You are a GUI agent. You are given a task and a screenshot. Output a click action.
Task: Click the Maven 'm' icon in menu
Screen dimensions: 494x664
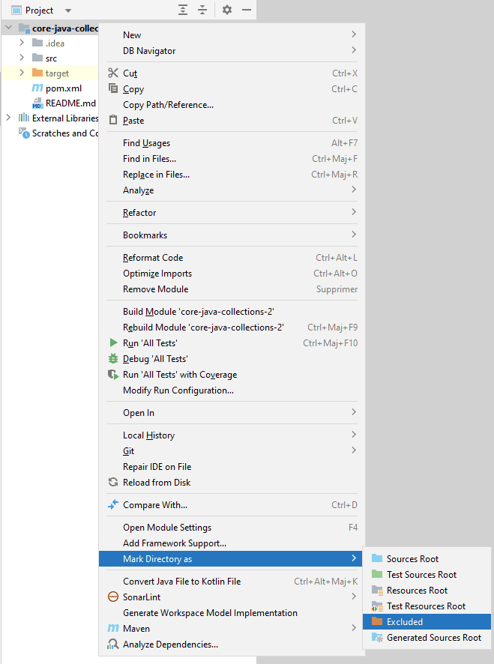(x=113, y=628)
